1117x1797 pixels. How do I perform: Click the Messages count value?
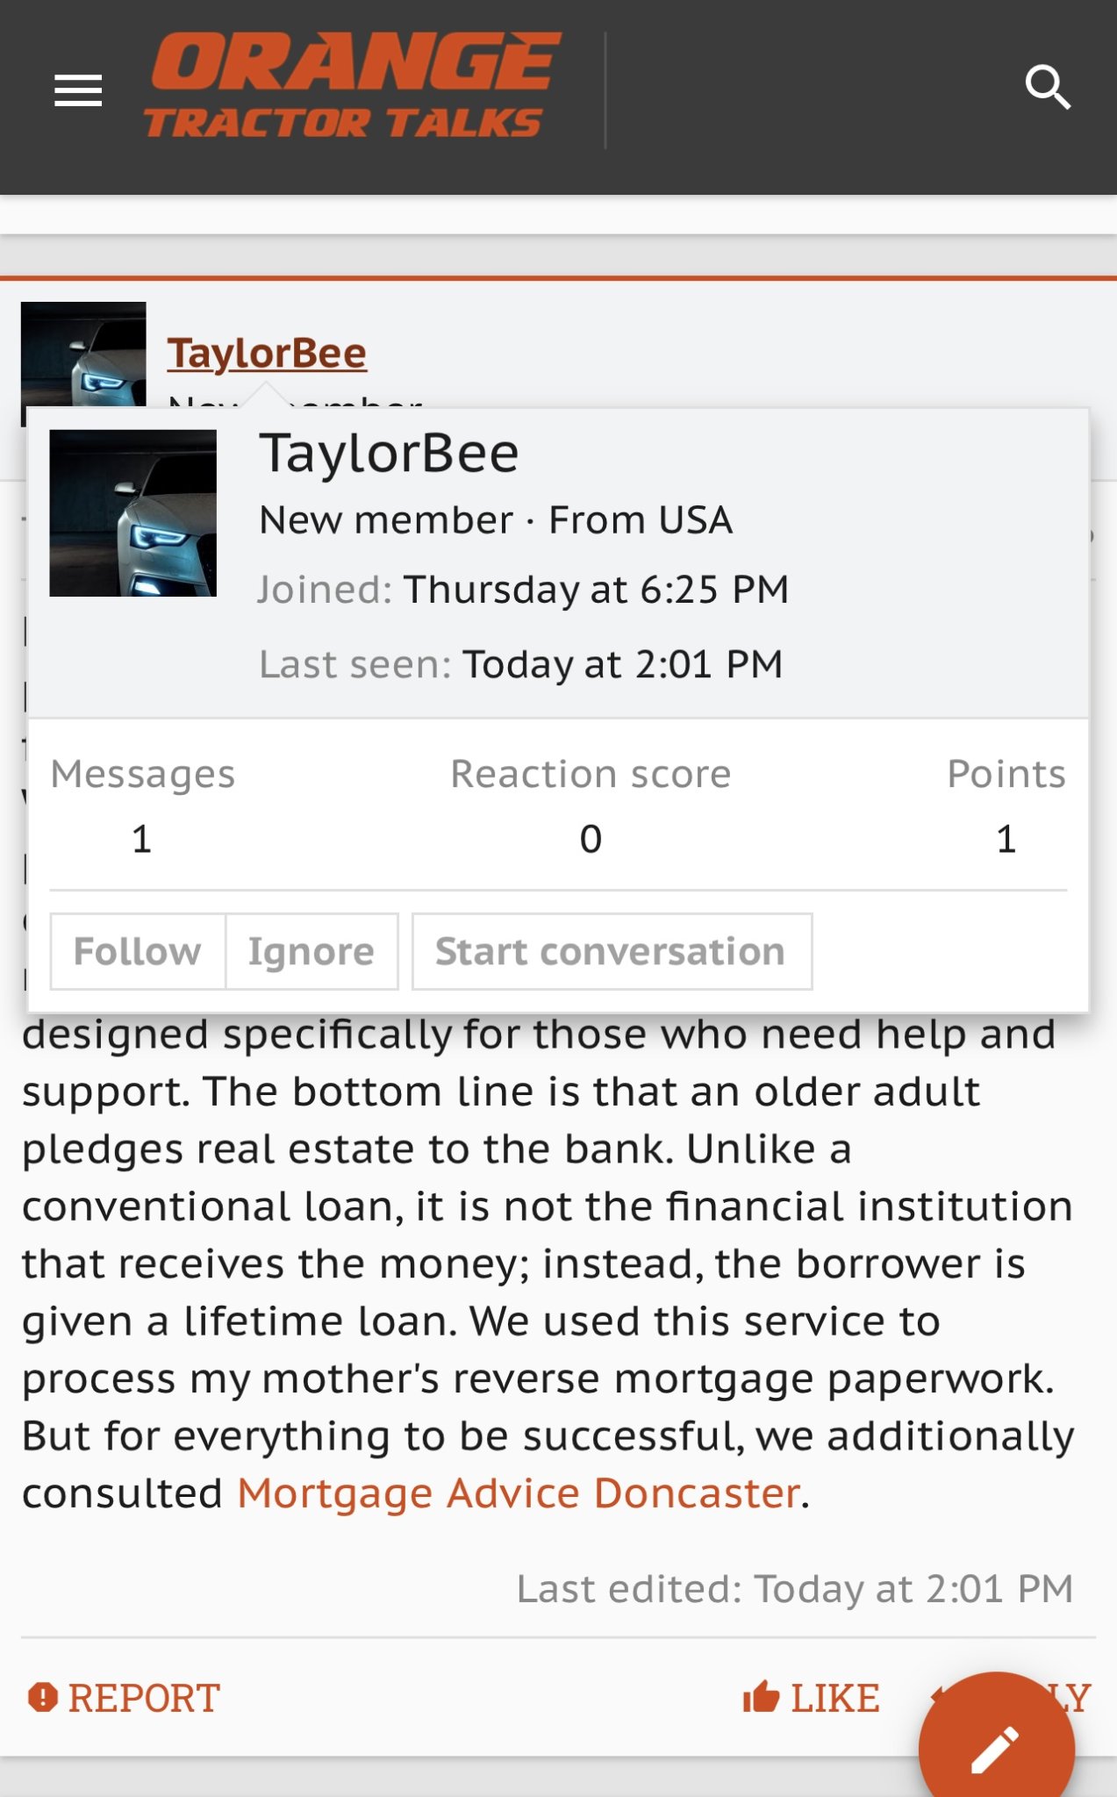pos(142,840)
